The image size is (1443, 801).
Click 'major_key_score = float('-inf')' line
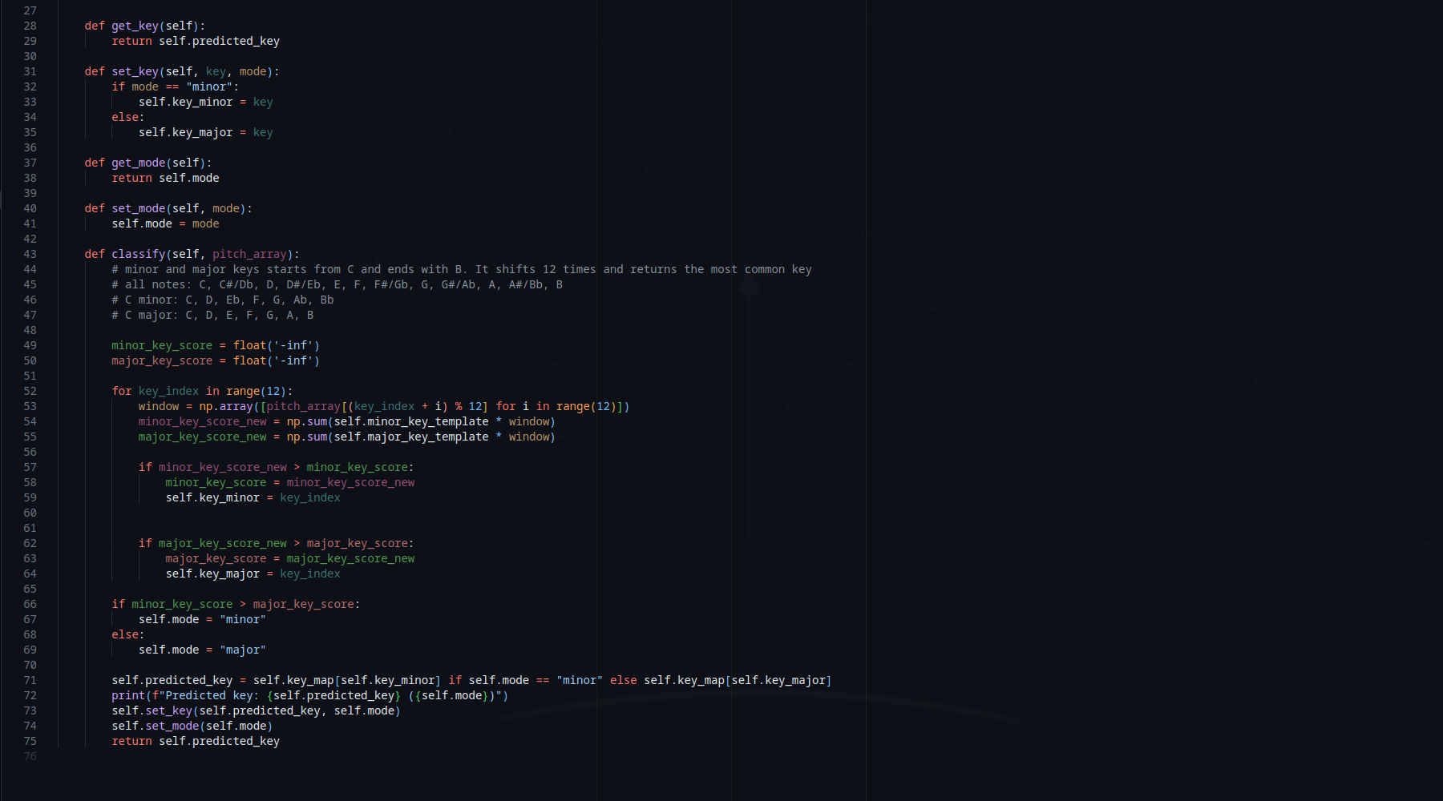tap(216, 360)
